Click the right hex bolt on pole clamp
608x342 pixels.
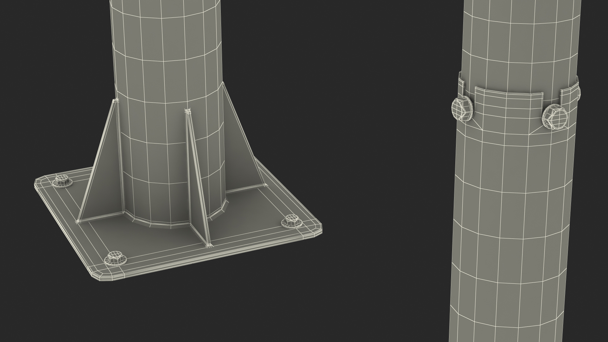555,117
